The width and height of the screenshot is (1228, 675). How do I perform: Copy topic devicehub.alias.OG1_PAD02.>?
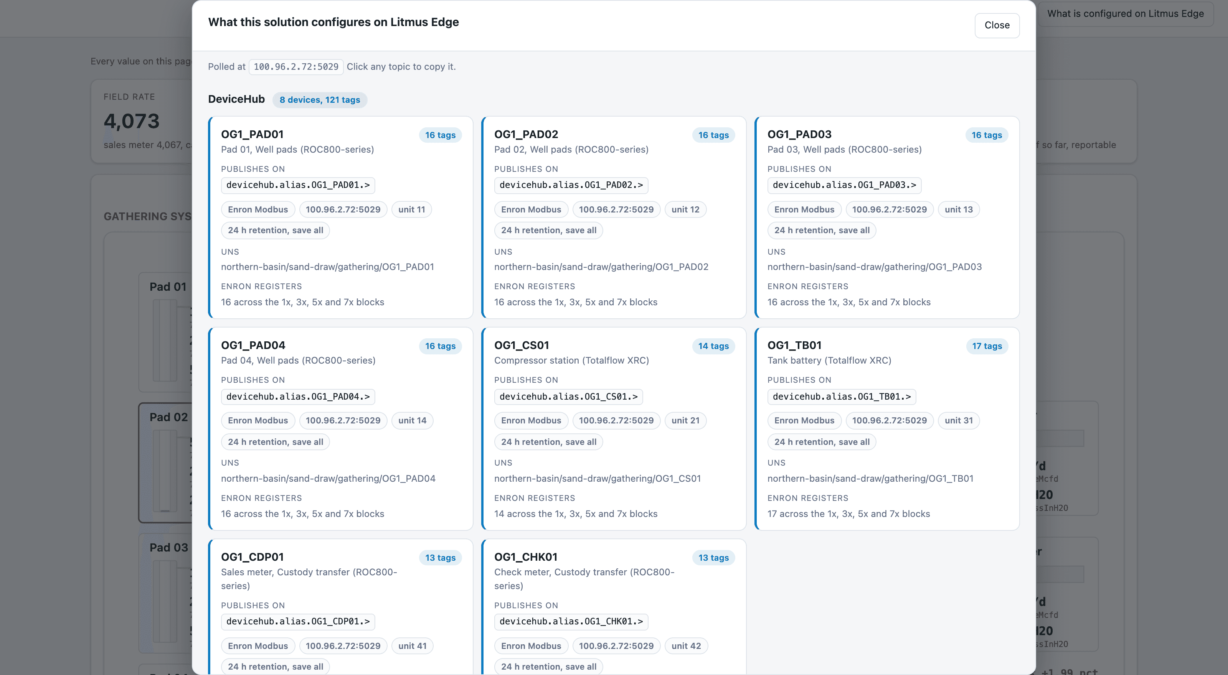pyautogui.click(x=571, y=185)
